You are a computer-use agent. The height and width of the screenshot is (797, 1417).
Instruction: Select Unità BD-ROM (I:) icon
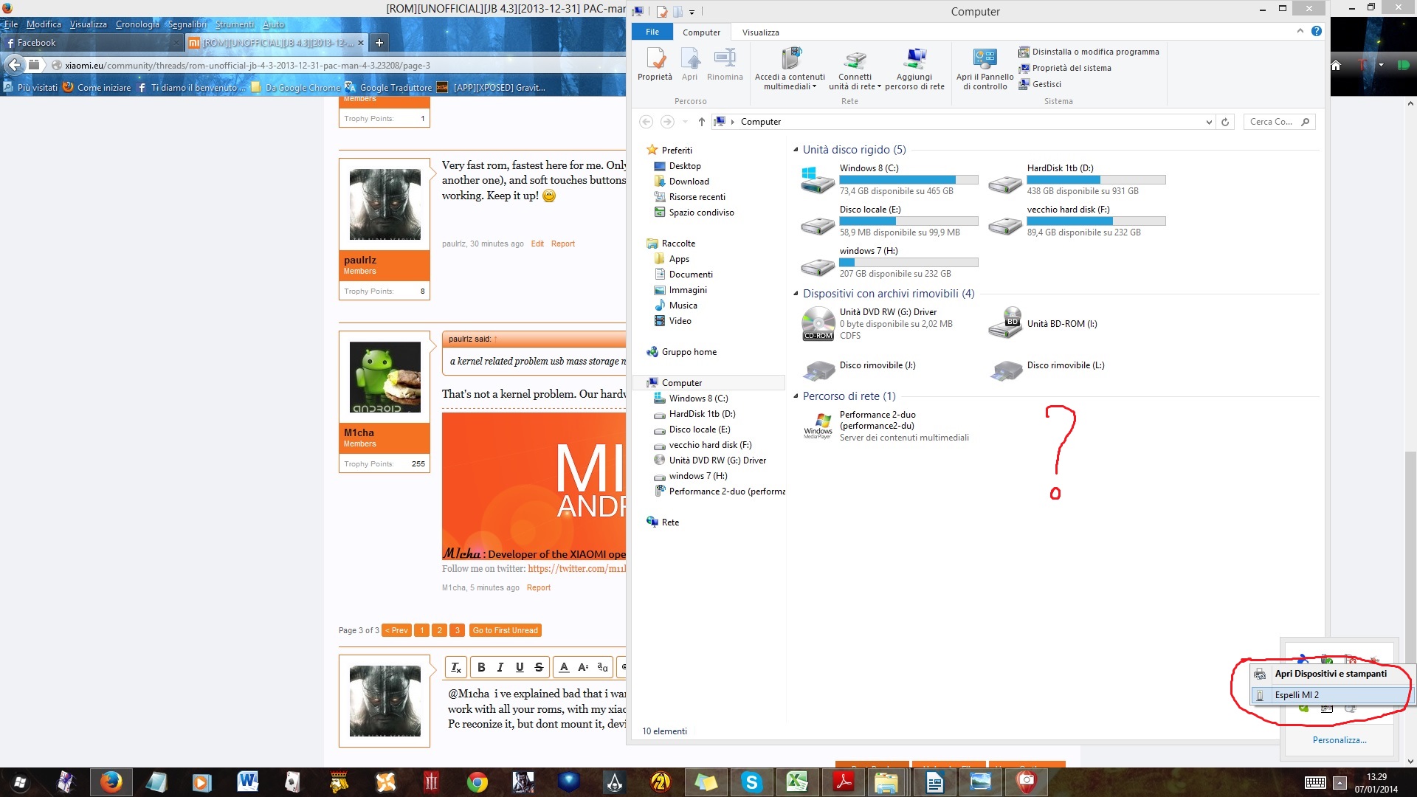coord(1004,323)
